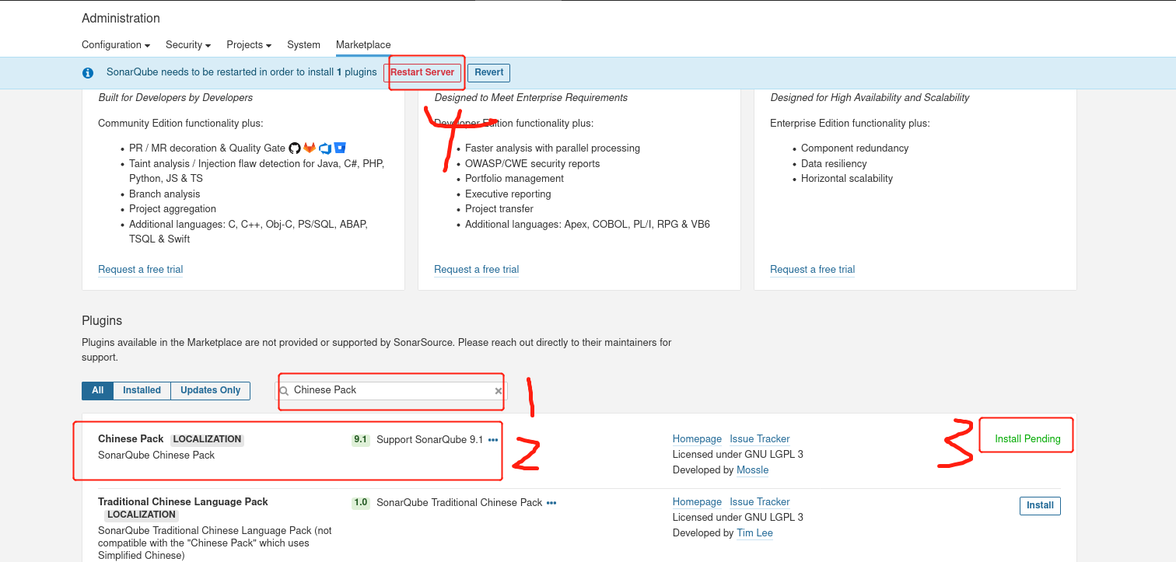Click the 9.1 version badge of Chinese Pack
Viewport: 1176px width, 562px height.
tap(360, 440)
